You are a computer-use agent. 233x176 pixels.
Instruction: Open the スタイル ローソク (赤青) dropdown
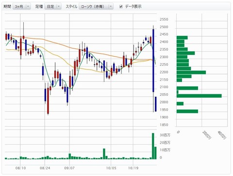click(x=96, y=7)
